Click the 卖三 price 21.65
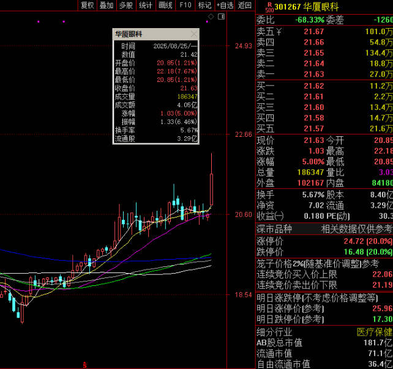Viewport: 393px width, 369px height. point(314,53)
